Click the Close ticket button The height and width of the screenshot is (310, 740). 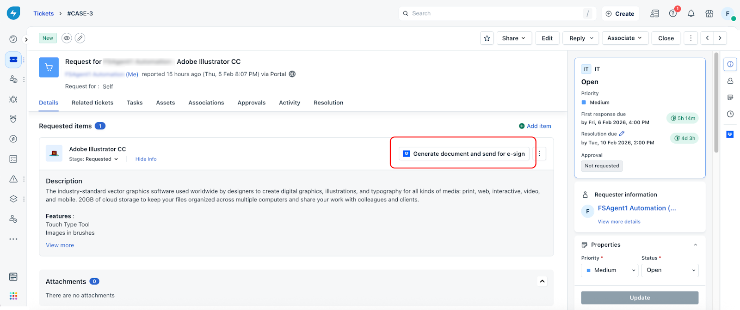coord(666,38)
